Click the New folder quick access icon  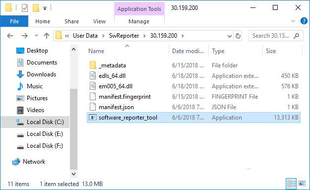pyautogui.click(x=36, y=8)
